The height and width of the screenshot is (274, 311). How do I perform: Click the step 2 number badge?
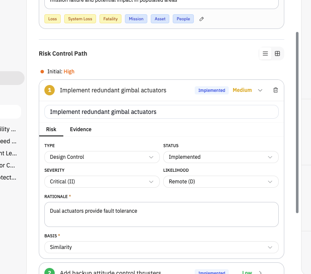[50, 271]
